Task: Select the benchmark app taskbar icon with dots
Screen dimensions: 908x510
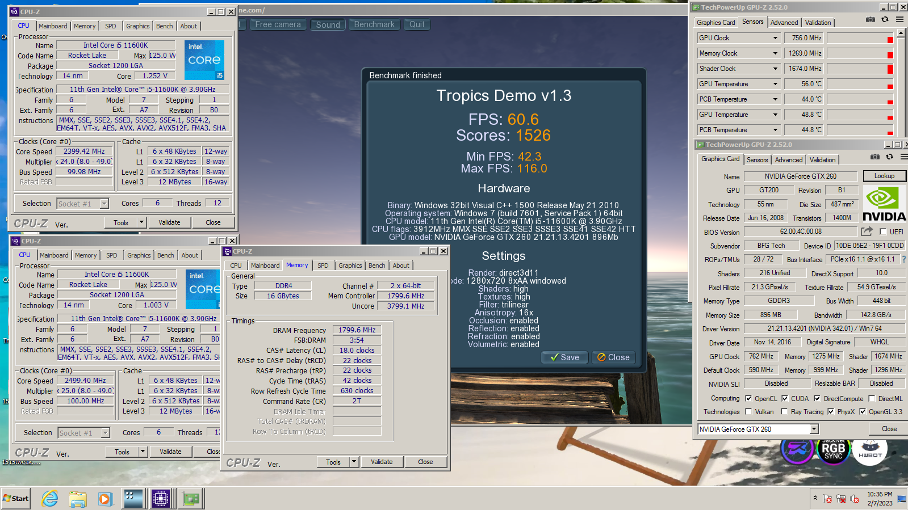Action: pyautogui.click(x=133, y=499)
